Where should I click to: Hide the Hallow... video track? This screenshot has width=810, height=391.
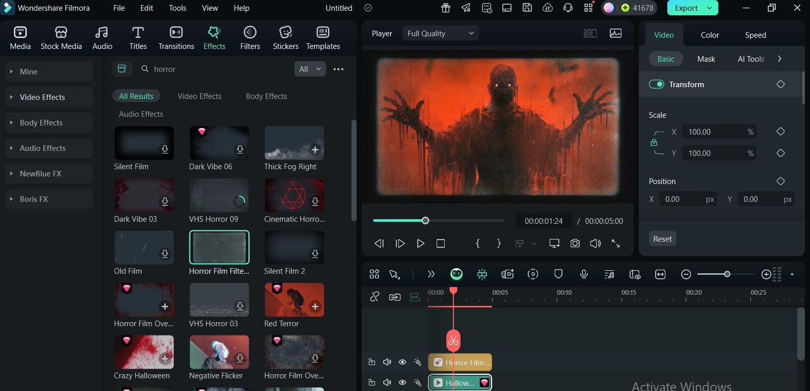pos(402,382)
